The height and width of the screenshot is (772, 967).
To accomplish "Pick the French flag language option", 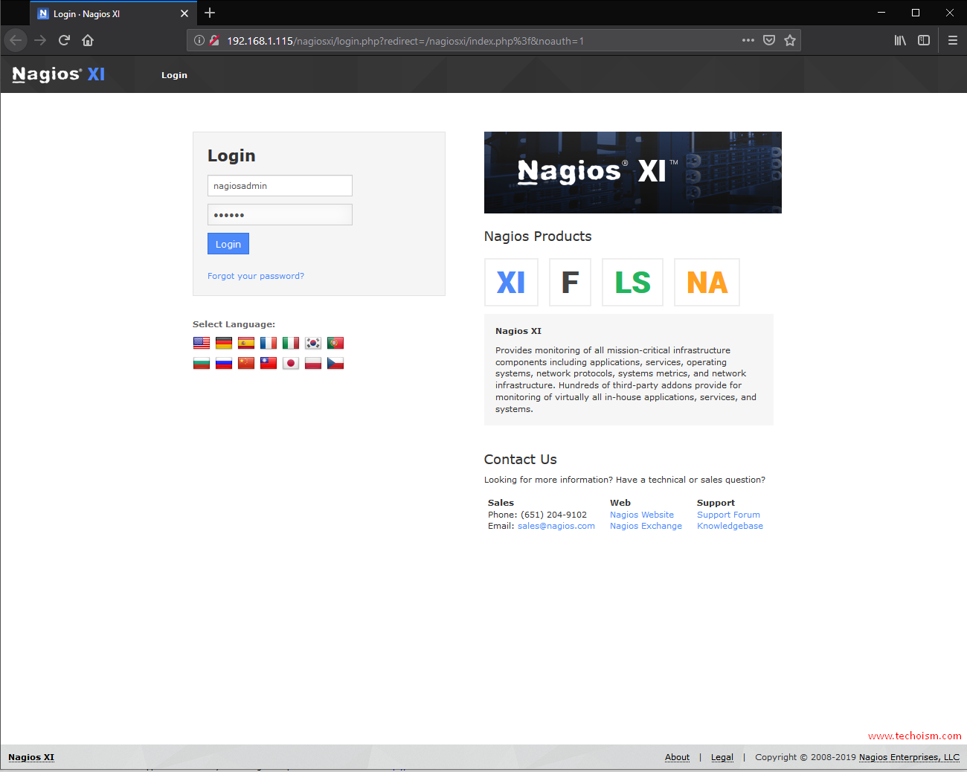I will pyautogui.click(x=269, y=343).
